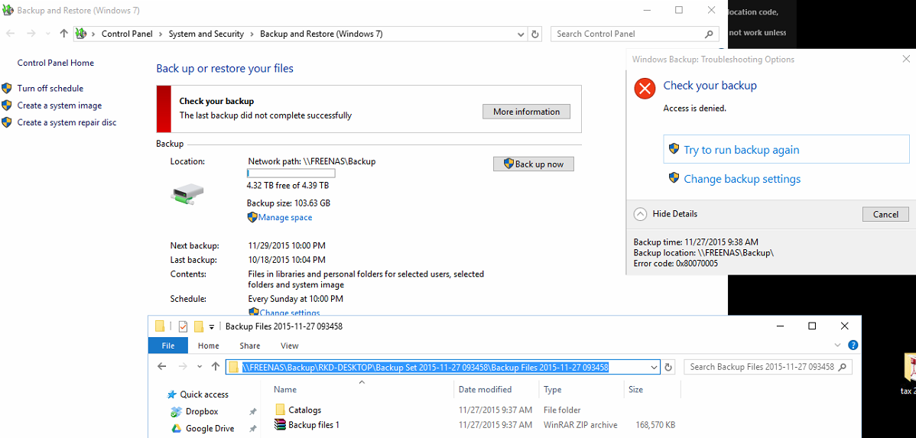Click the pin icon beside Dropbox
Screen dimensions: 916x438
(x=252, y=412)
